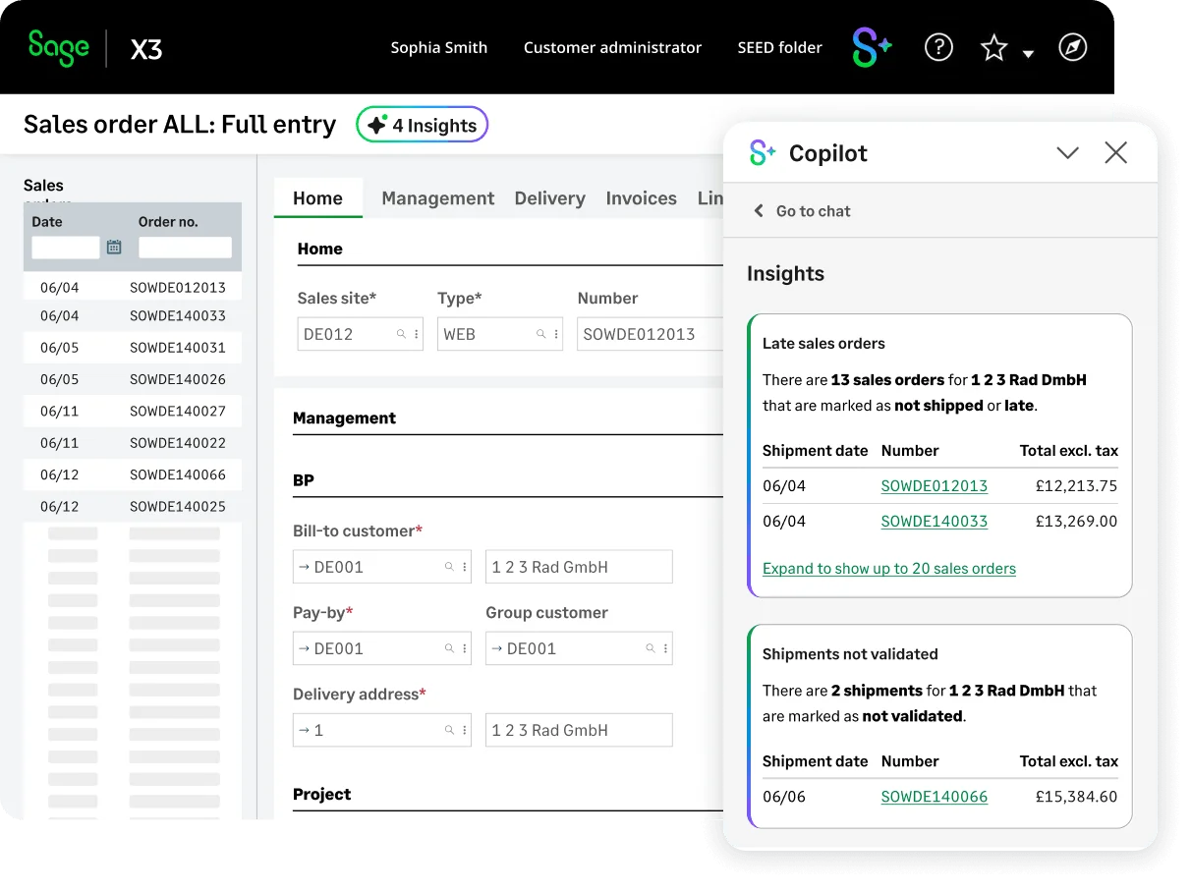The width and height of the screenshot is (1191, 892).
Task: Close the Copilot panel
Action: (1115, 152)
